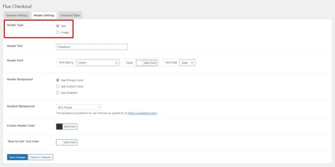
Task: Open the General Settings tab
Action: (17, 15)
